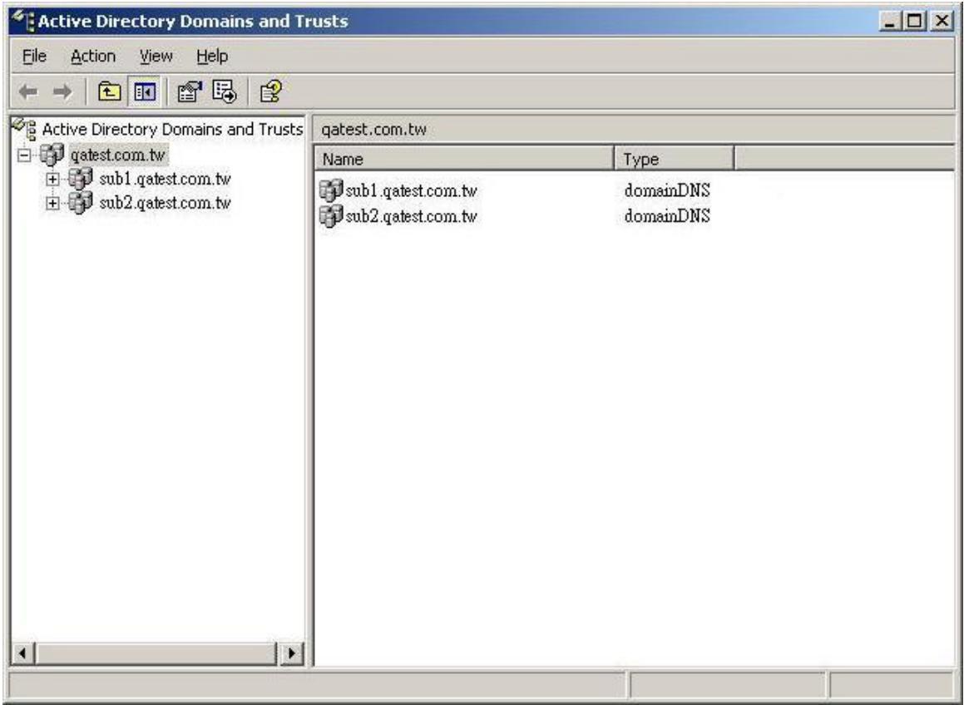Sort list by Type column header
The width and height of the screenshot is (964, 705).
(x=675, y=159)
